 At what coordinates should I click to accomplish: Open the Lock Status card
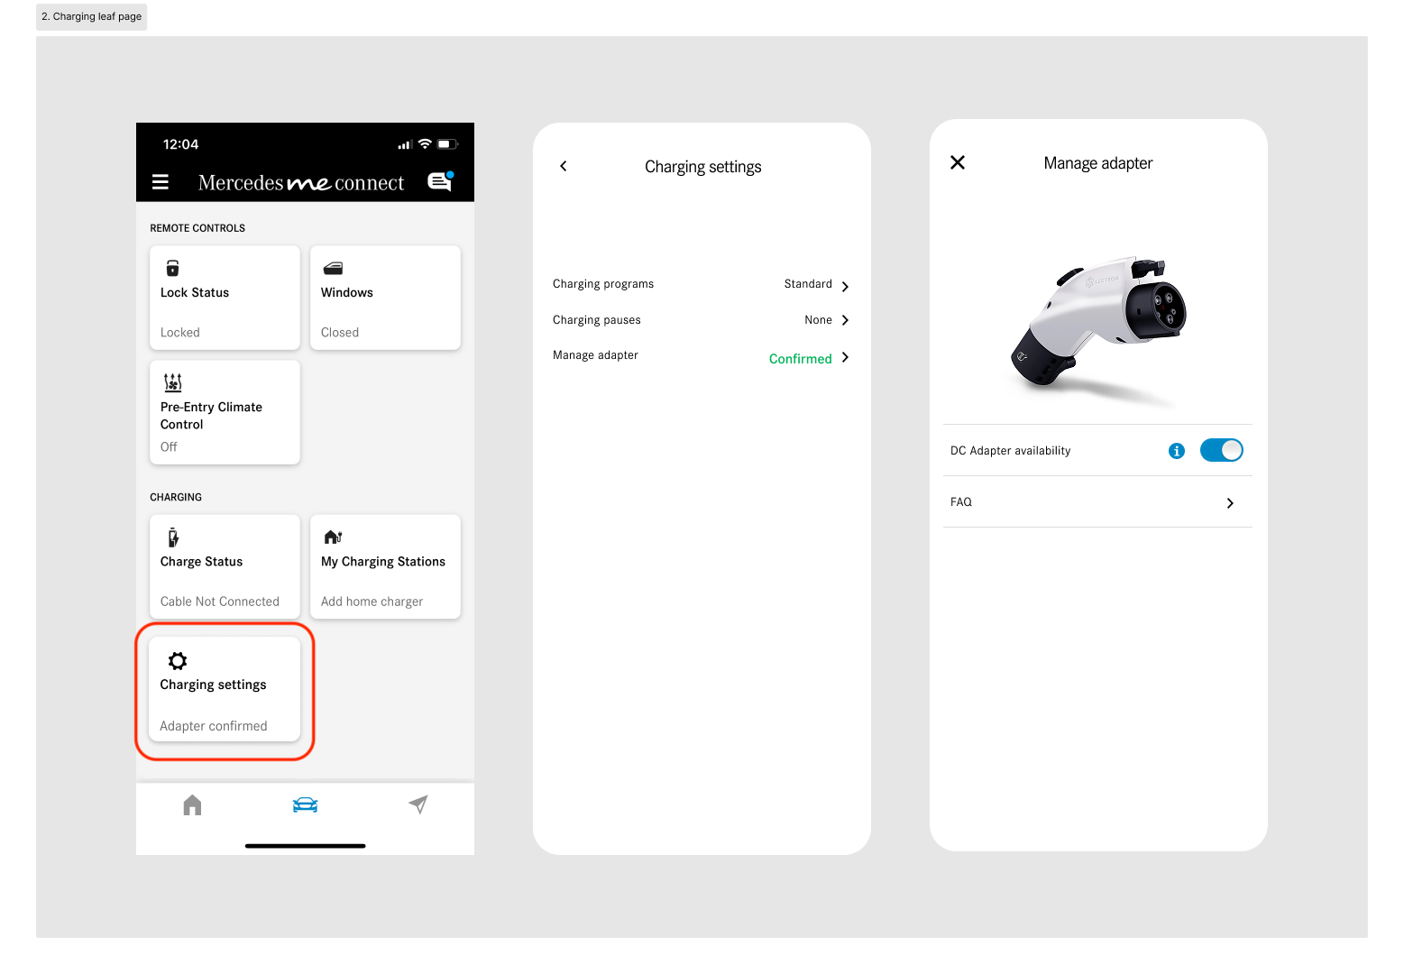click(225, 298)
